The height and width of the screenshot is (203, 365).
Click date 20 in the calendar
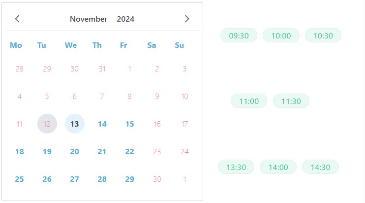75,152
